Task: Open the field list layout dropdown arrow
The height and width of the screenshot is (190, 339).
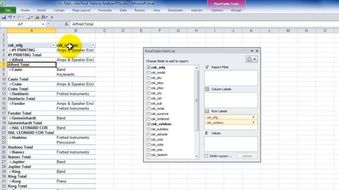Action: [x=255, y=59]
